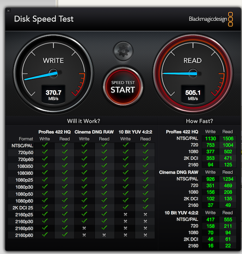Click 10 Bit YUV 2160 read value 22
The image size is (242, 254).
click(x=228, y=246)
